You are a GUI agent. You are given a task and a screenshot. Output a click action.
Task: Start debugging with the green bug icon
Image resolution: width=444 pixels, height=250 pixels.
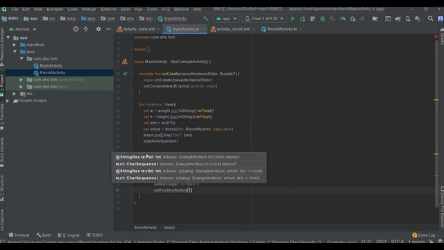323,19
